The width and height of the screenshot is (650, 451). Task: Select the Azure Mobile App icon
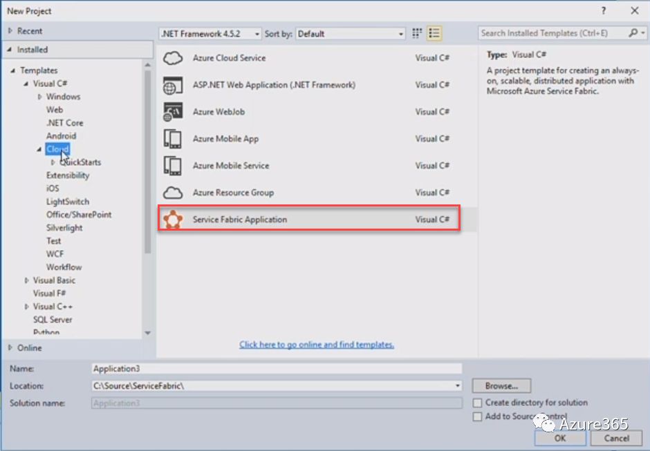(x=172, y=139)
